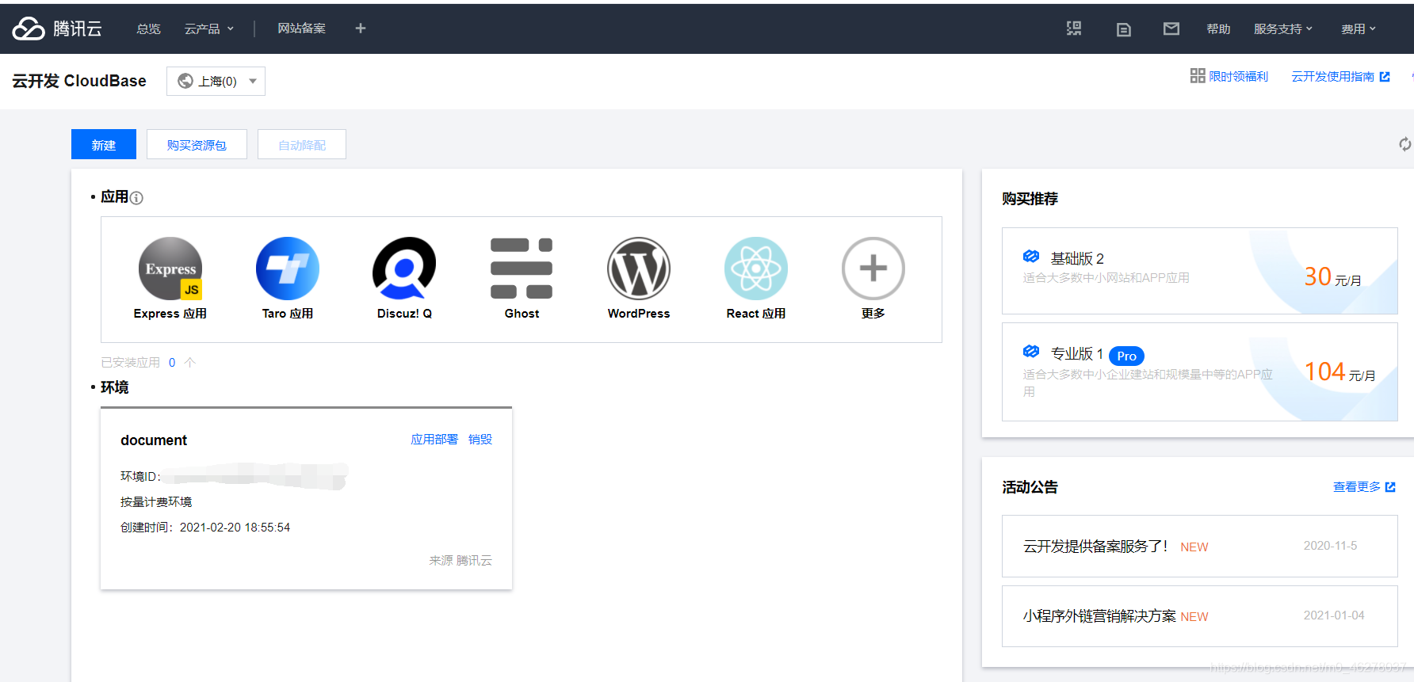Click 销毁 for the document environment
Viewport: 1414px width, 682px height.
[x=480, y=440]
